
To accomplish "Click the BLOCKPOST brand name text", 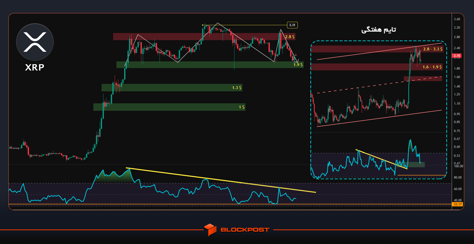I will [x=245, y=230].
